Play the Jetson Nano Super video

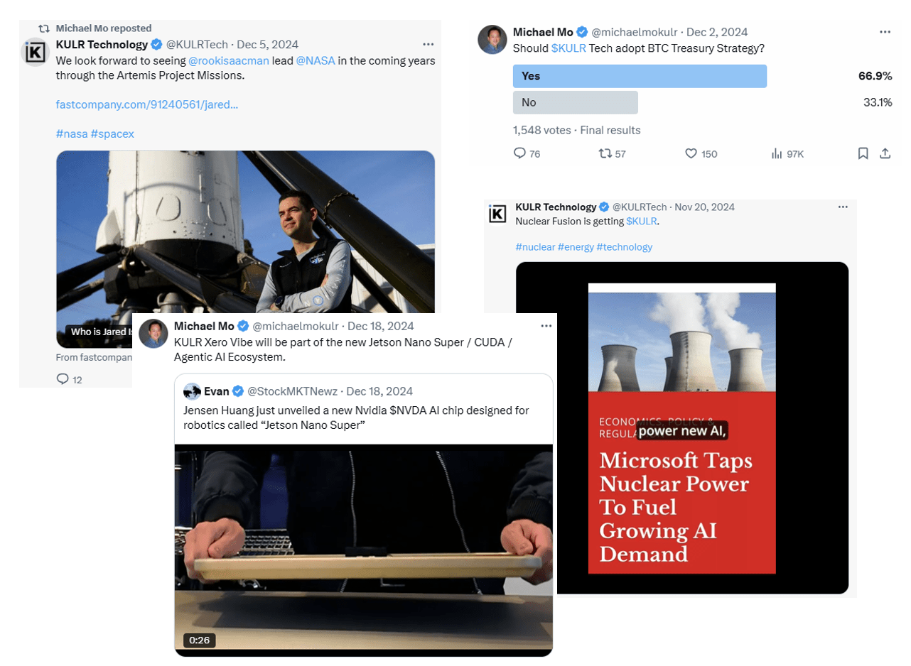pos(363,548)
